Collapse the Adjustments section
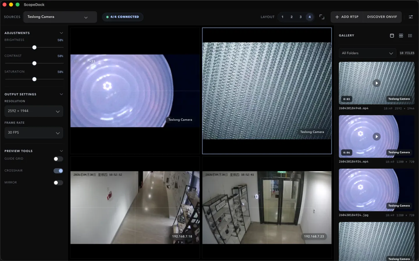Screen dimensions: 419x261 click(x=61, y=33)
